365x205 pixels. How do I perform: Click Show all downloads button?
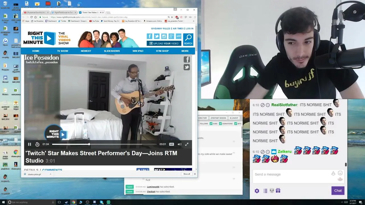187,174
